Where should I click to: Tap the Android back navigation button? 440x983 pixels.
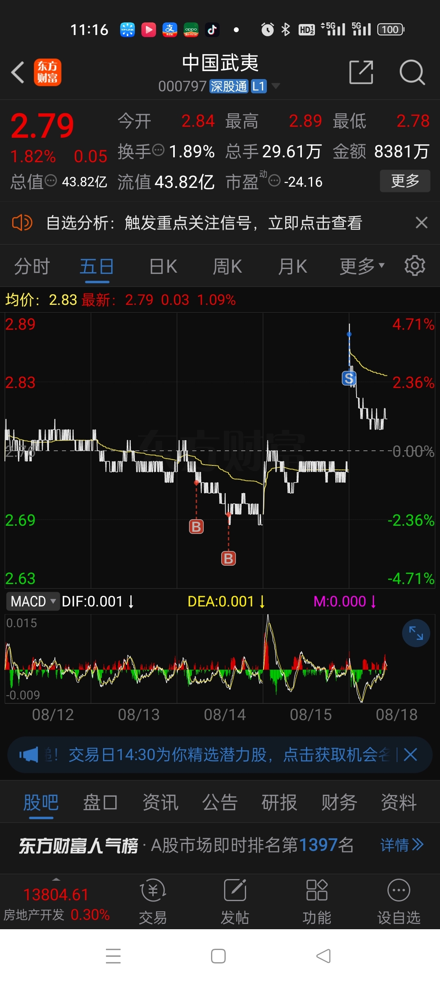pyautogui.click(x=323, y=956)
